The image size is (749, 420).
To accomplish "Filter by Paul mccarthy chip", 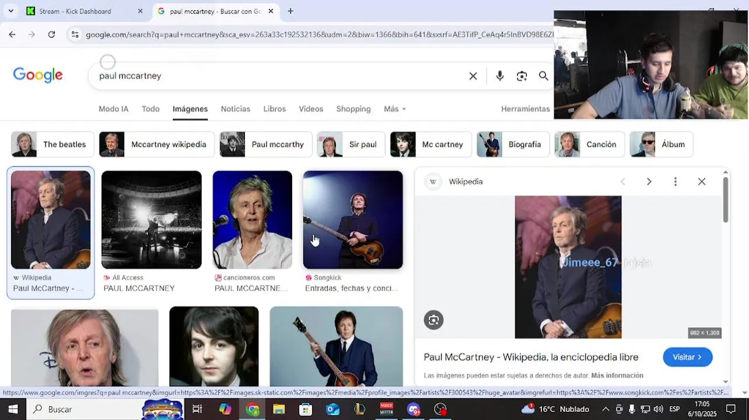I will pyautogui.click(x=265, y=144).
